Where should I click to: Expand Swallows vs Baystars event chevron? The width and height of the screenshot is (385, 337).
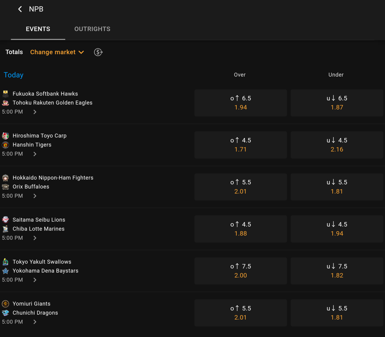click(x=35, y=280)
